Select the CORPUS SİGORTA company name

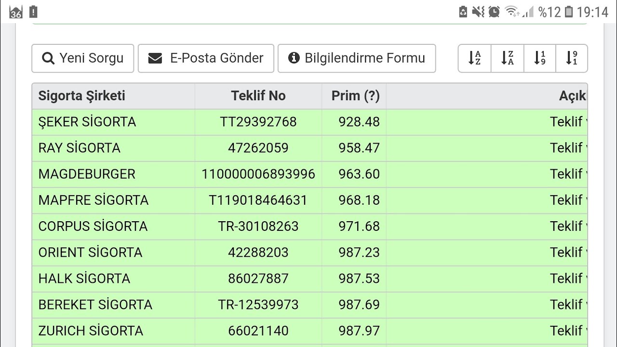tap(93, 226)
